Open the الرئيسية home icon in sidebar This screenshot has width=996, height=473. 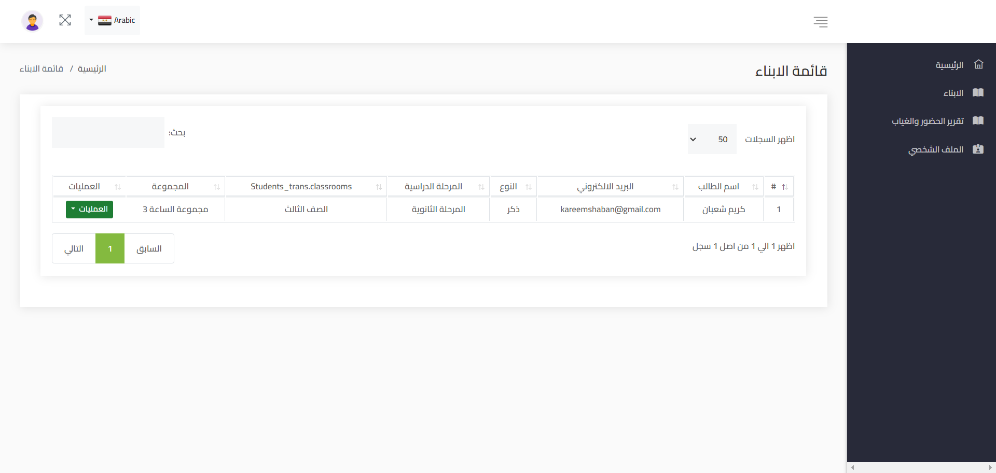click(979, 64)
